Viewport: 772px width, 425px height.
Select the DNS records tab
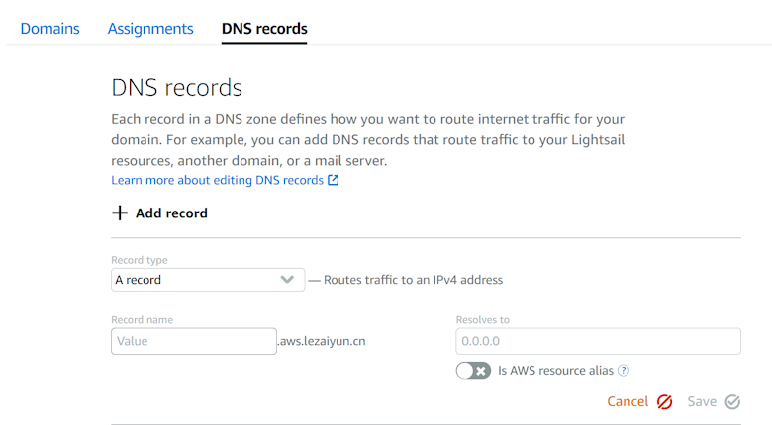(264, 29)
